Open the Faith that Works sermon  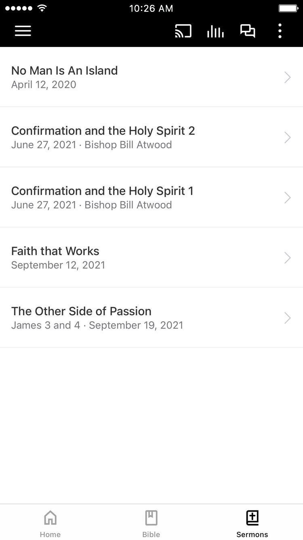[x=55, y=251]
